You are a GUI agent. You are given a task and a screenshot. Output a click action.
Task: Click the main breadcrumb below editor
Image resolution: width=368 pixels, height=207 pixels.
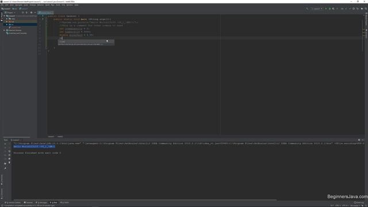click(60, 137)
